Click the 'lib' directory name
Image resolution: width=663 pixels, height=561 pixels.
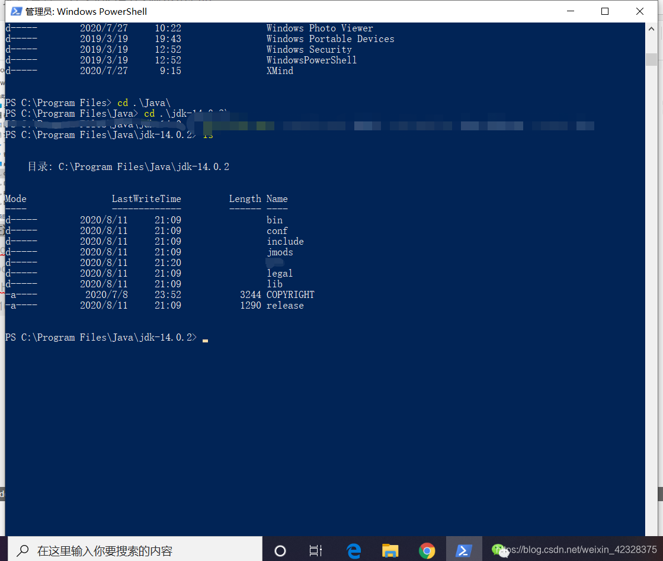tap(274, 284)
